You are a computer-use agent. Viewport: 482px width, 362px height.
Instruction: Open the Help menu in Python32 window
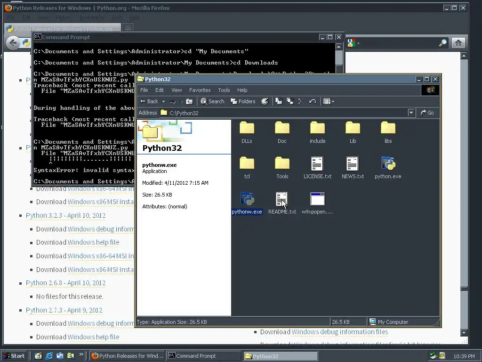click(242, 90)
